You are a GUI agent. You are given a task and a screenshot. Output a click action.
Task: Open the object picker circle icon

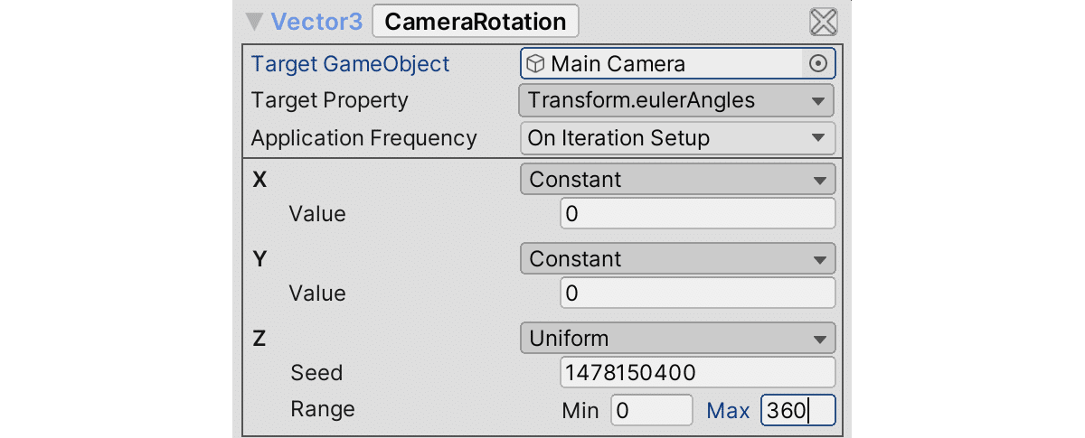tap(817, 63)
